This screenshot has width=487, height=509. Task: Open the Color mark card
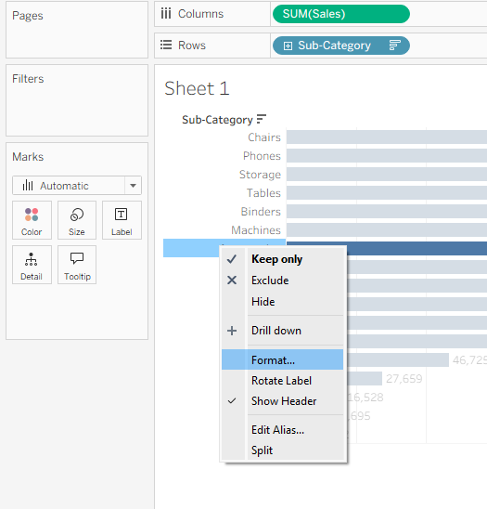[x=32, y=220]
